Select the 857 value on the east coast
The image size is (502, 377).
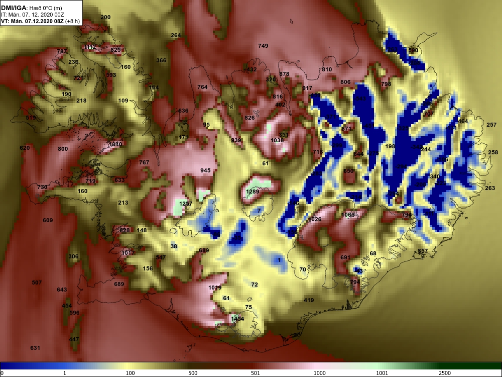point(423,251)
